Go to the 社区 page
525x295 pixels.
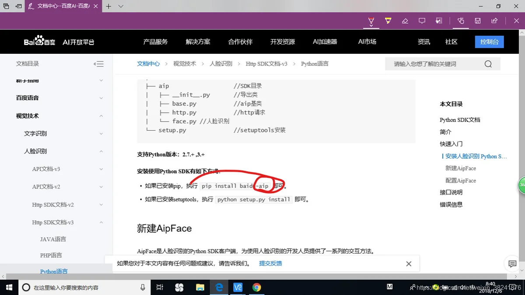[x=451, y=42]
